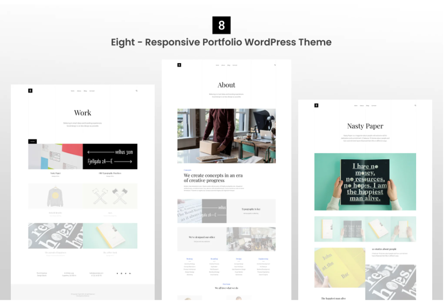Click the logo icon on the Work page
The height and width of the screenshot is (302, 444).
point(30,91)
